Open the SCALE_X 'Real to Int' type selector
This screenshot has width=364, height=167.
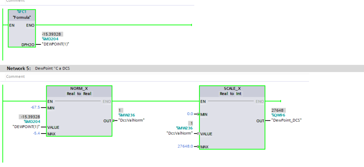pyautogui.click(x=232, y=94)
